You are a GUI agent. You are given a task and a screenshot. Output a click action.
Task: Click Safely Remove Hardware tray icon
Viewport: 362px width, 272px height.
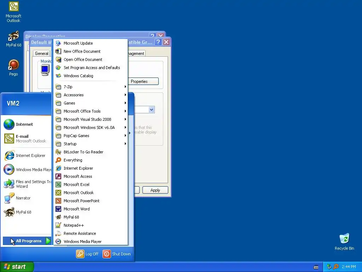329,267
